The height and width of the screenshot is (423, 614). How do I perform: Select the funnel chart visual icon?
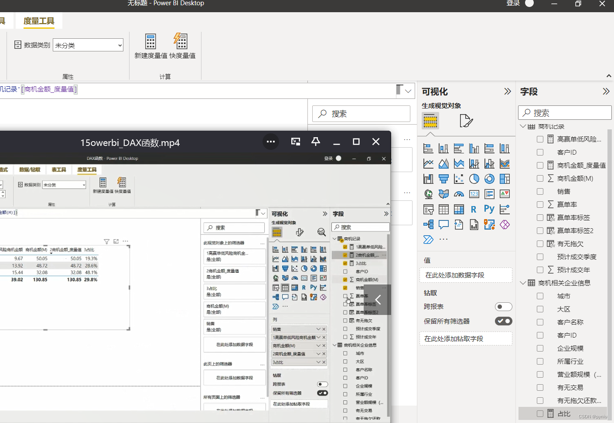click(443, 179)
